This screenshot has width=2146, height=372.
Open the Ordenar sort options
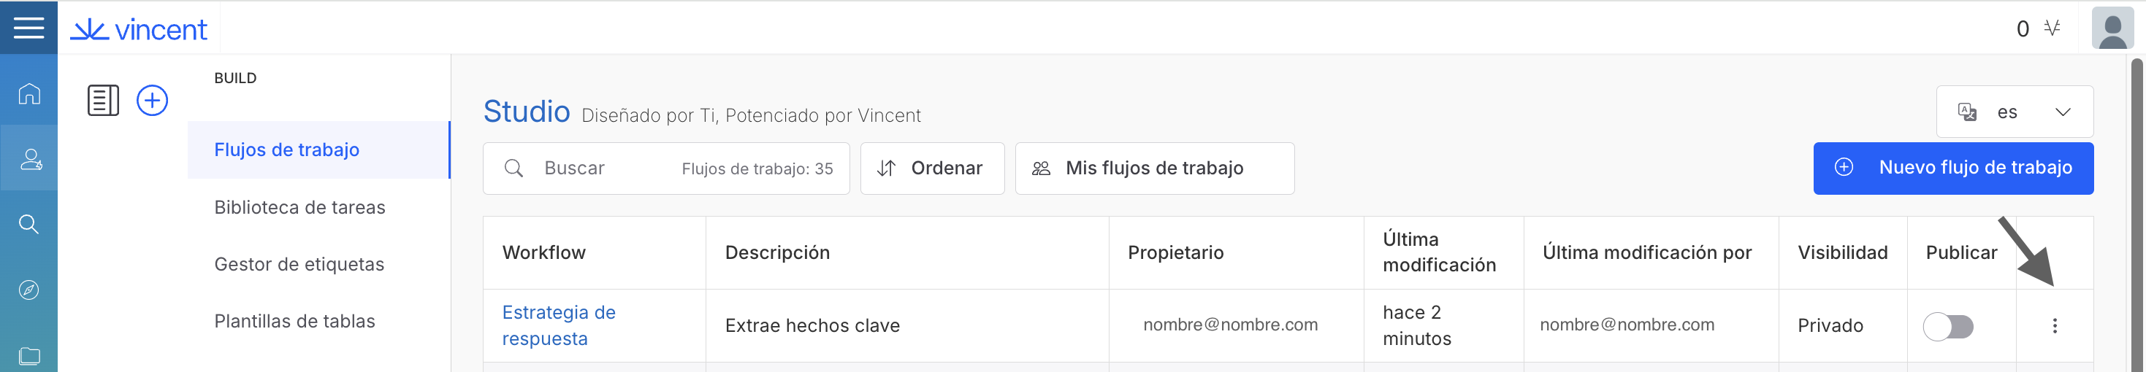tap(931, 168)
